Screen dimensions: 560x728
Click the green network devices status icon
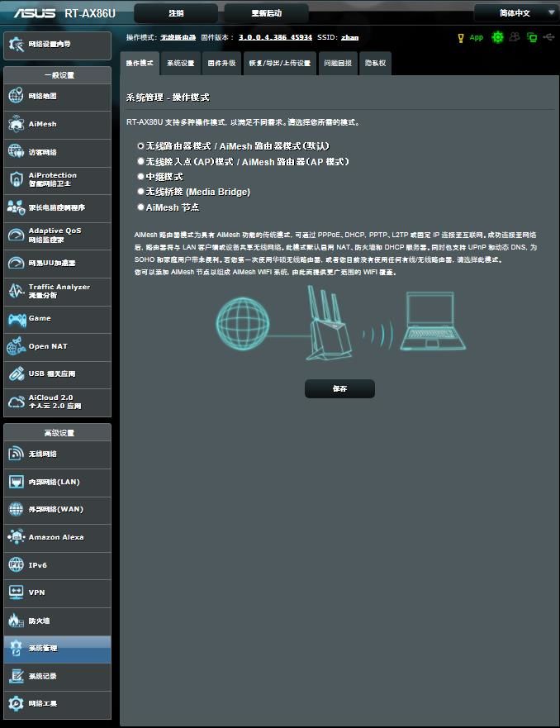[x=532, y=37]
